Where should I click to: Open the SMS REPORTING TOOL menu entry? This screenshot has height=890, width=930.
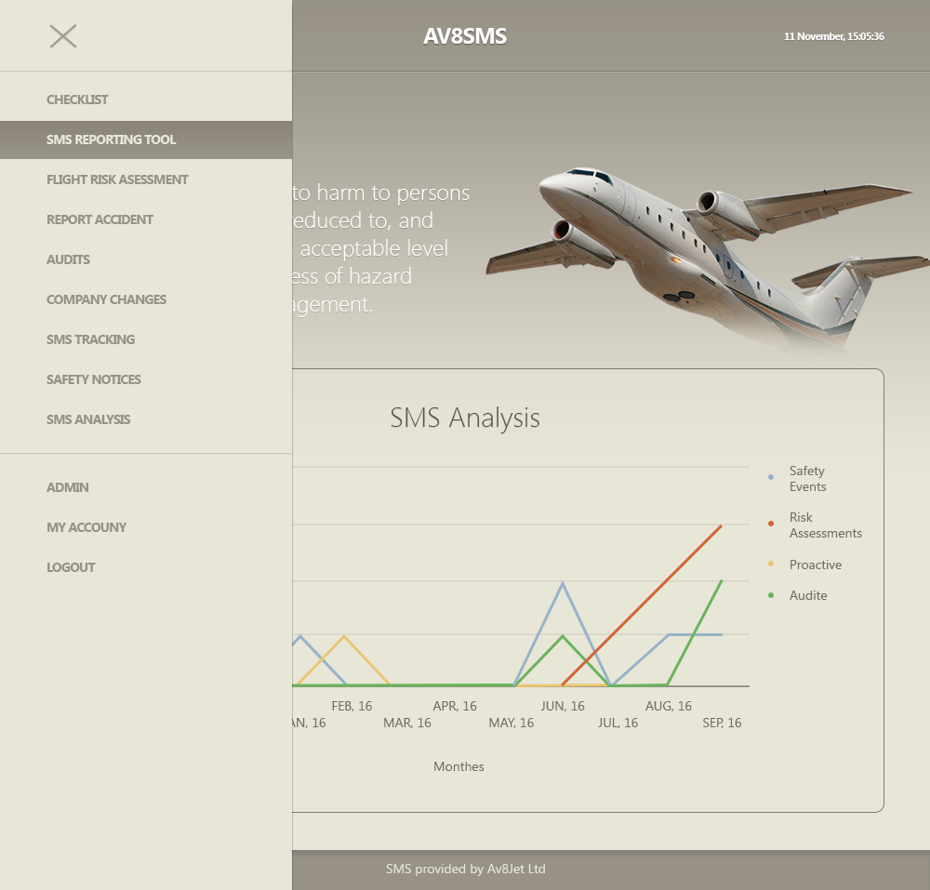tap(111, 139)
